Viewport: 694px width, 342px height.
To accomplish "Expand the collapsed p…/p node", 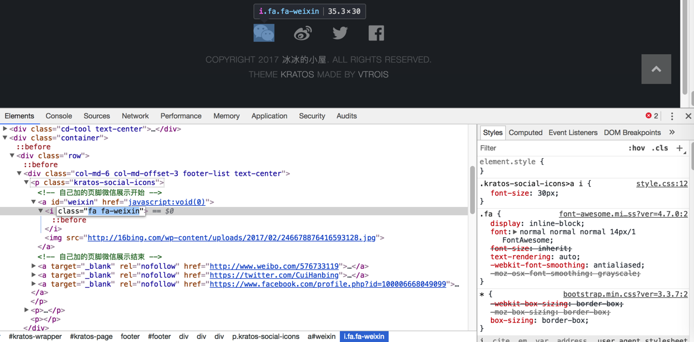I will [x=27, y=310].
